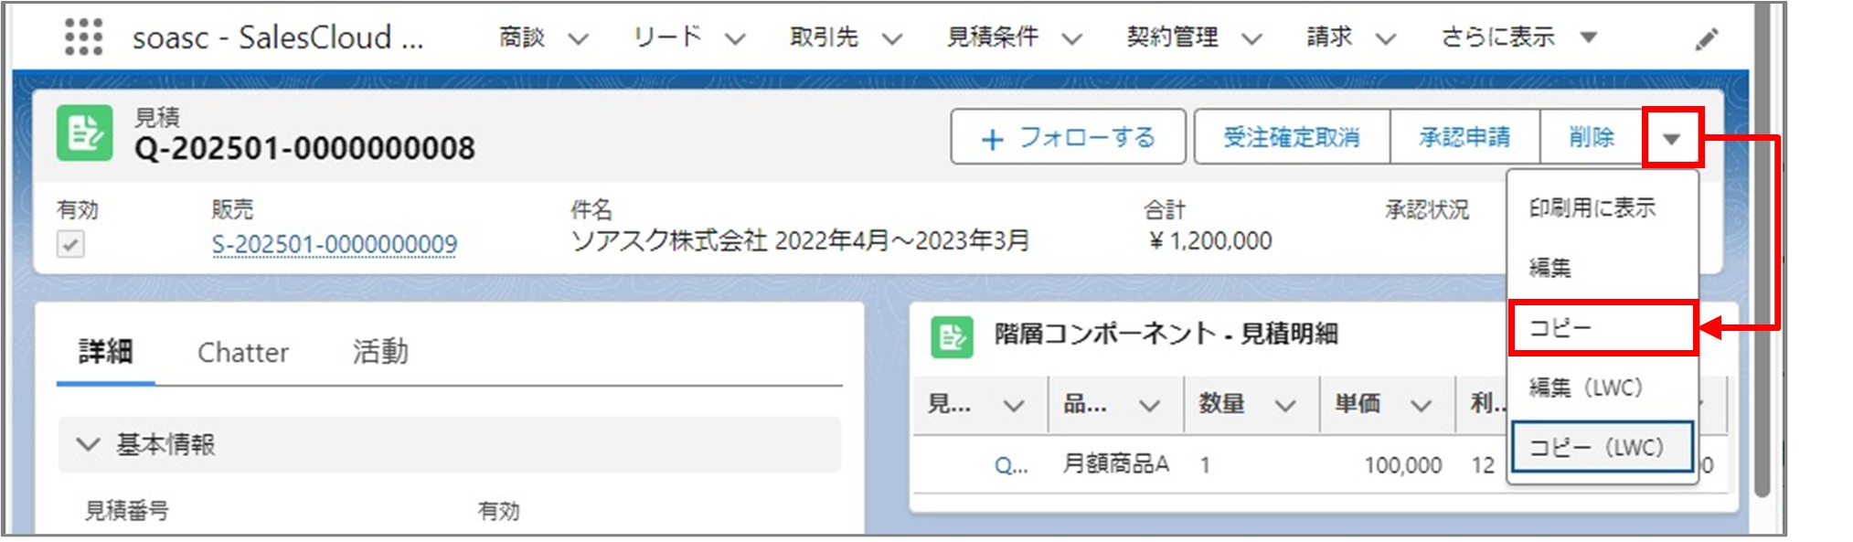
Task: Click the 受注確定取消 button
Action: [x=1292, y=137]
